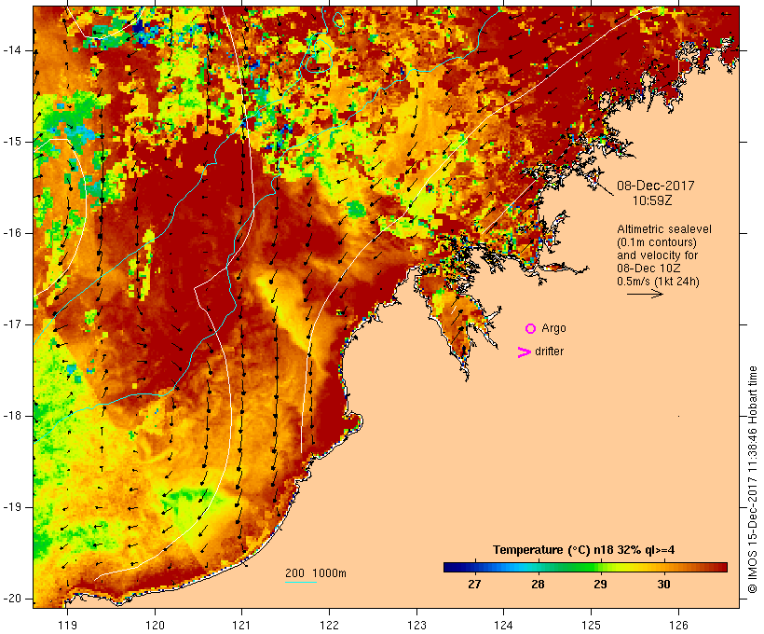Viewport: 764px width, 634px height.
Task: Click the magenta drifter arrow legend symbol
Action: [x=525, y=352]
